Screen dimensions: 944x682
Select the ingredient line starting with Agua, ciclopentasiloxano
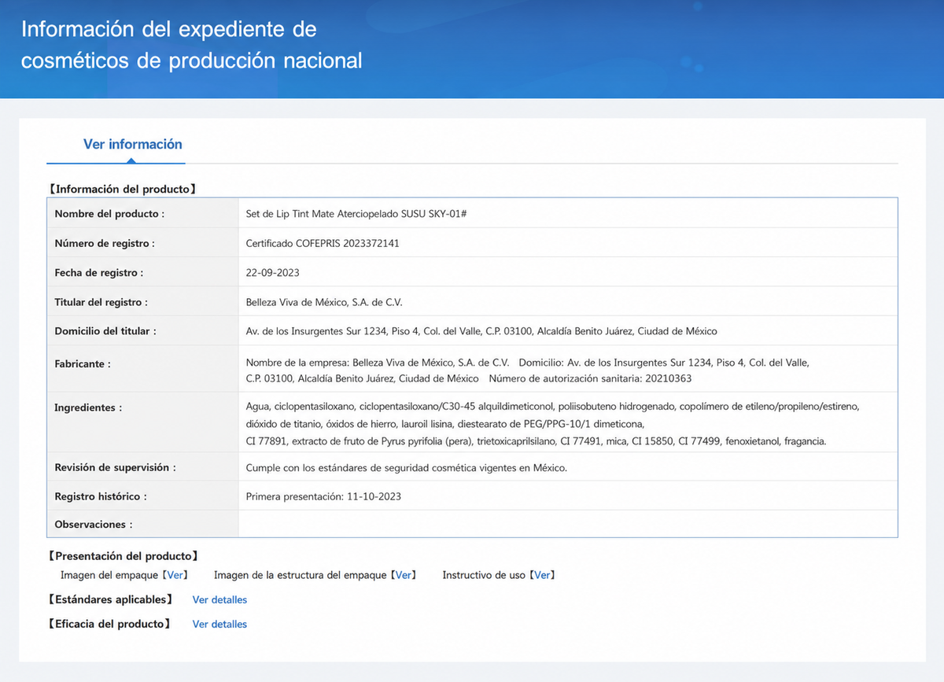553,407
